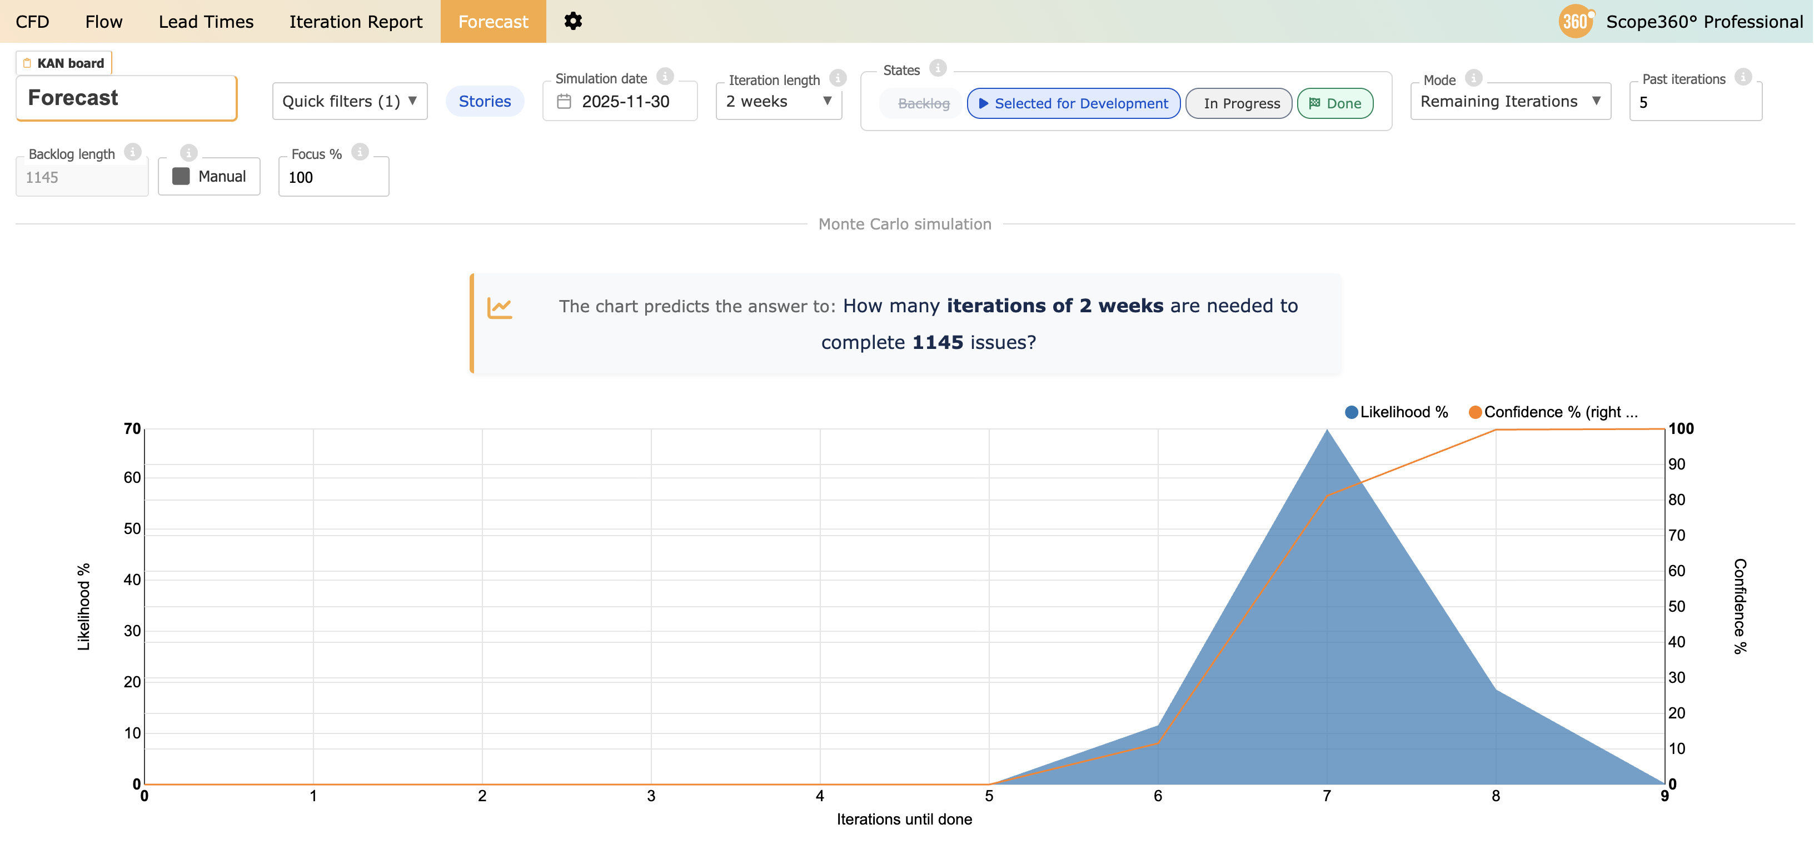Click the Simulation date info icon
Viewport: 1814px width, 849px height.
point(665,76)
